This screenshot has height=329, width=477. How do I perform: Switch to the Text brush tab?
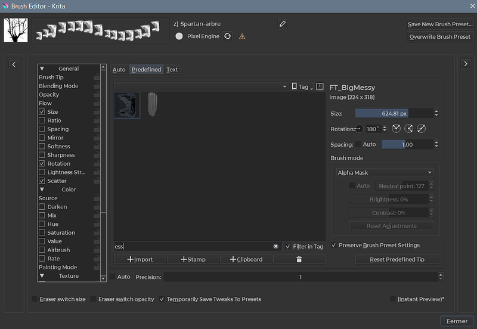172,69
